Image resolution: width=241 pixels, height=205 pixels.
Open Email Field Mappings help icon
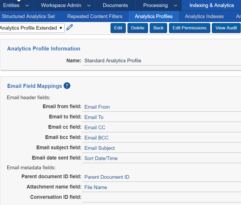click(x=67, y=86)
